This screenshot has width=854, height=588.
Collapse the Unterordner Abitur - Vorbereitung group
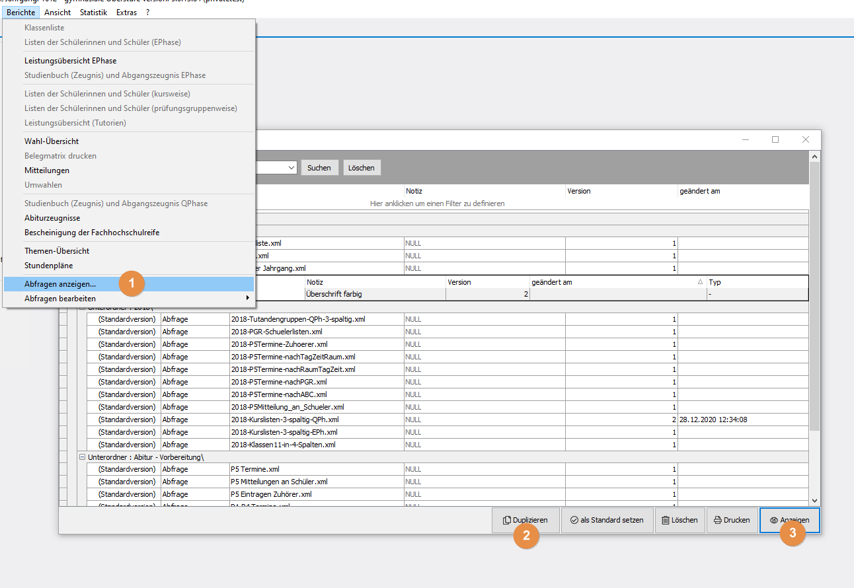coord(82,457)
